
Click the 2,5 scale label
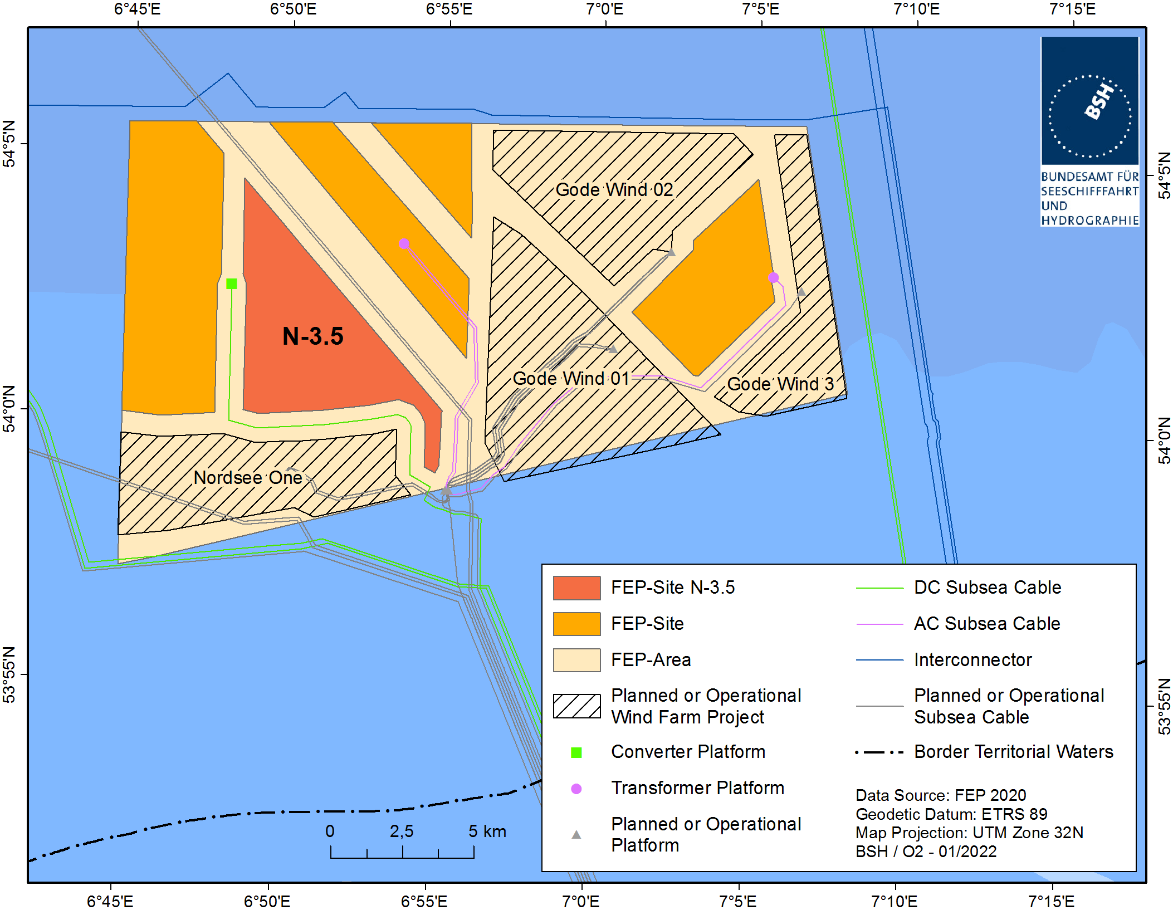[x=402, y=831]
